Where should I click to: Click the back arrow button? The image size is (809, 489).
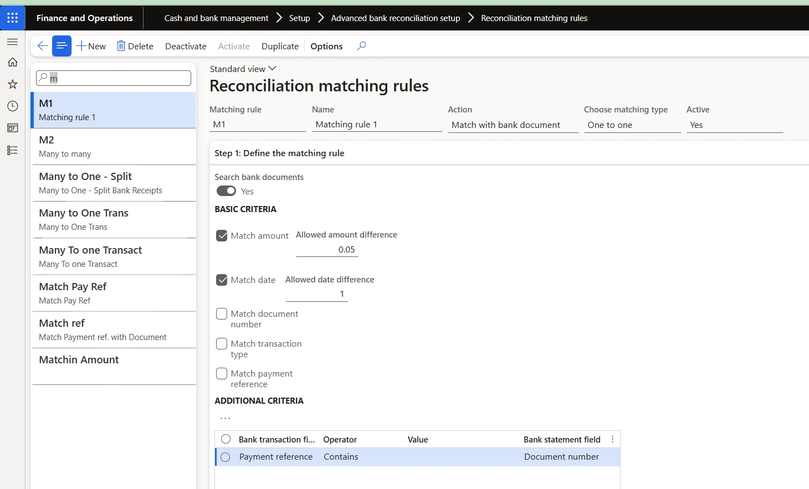tap(42, 46)
